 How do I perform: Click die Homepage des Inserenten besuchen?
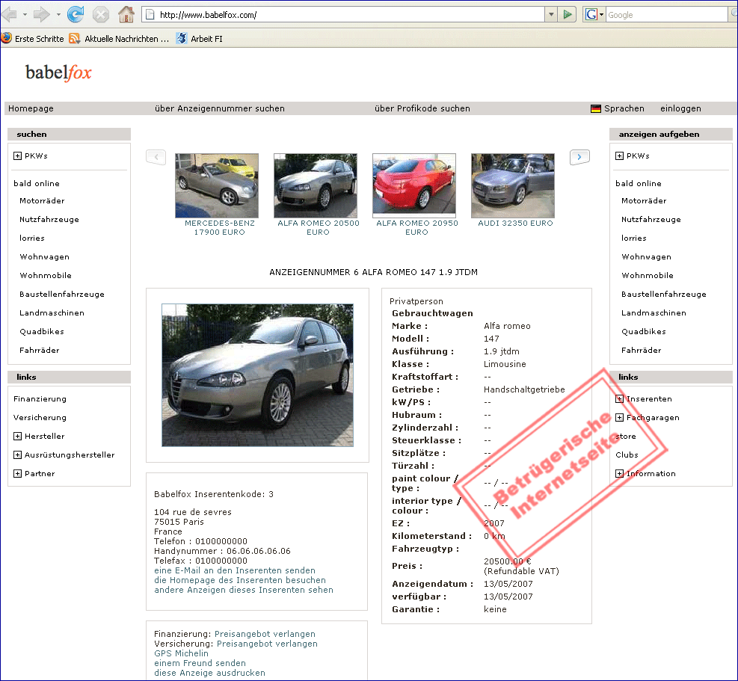coord(240,580)
